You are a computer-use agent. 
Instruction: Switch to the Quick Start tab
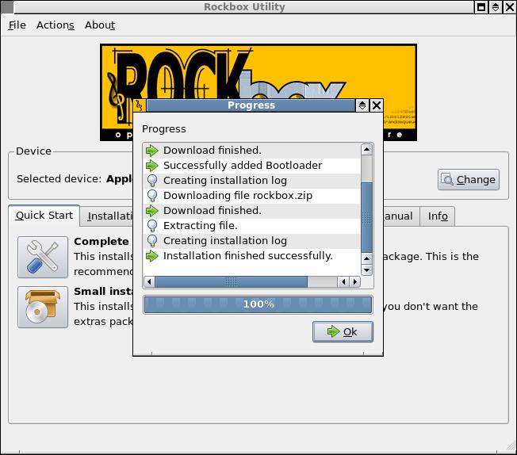tap(44, 216)
